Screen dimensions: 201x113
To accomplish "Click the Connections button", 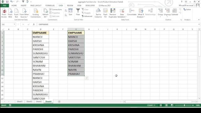I will click(x=56, y=9).
